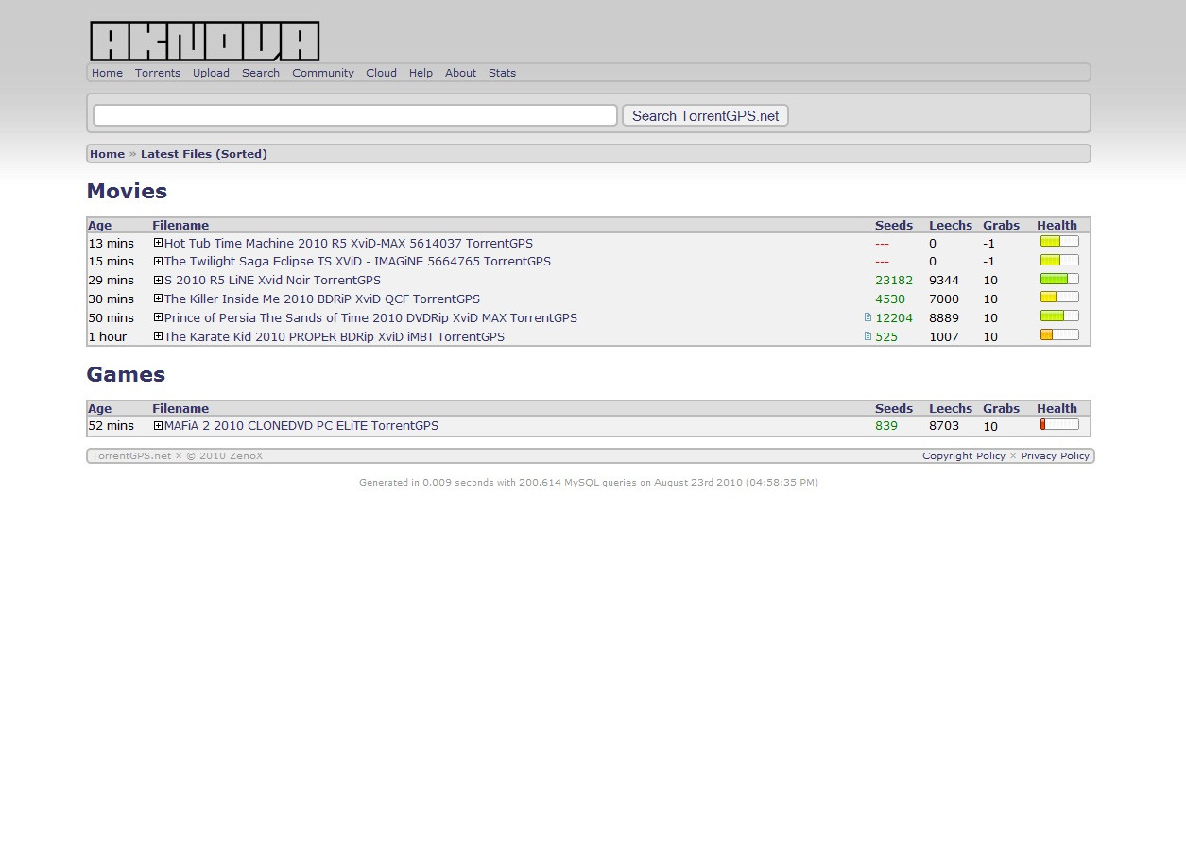The width and height of the screenshot is (1186, 854).
Task: Click the Leechs header in Movies table
Action: tap(951, 225)
